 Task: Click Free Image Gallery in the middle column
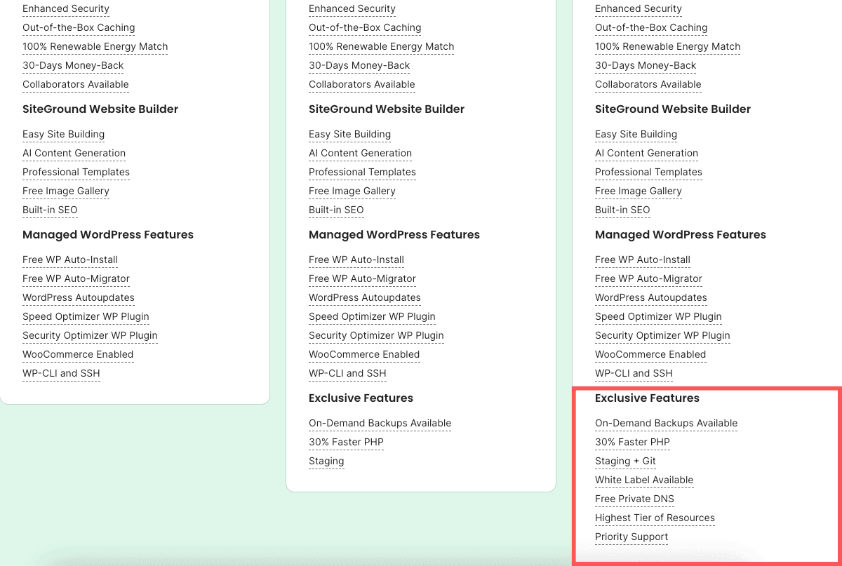pyautogui.click(x=352, y=191)
